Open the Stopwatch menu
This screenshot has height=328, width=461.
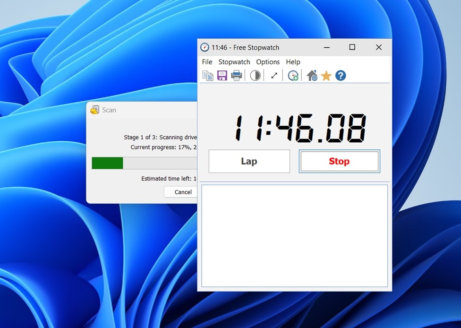234,62
